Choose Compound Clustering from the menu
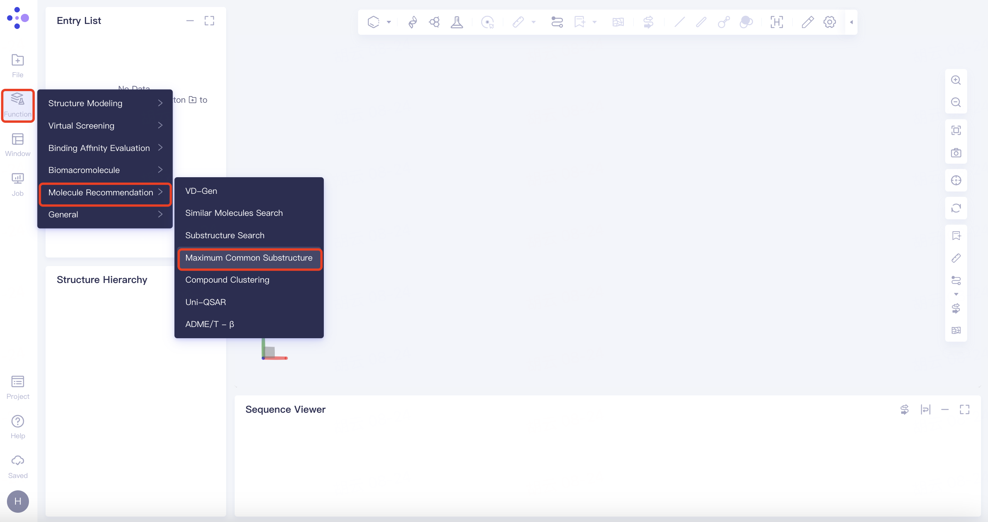The image size is (988, 522). click(227, 280)
